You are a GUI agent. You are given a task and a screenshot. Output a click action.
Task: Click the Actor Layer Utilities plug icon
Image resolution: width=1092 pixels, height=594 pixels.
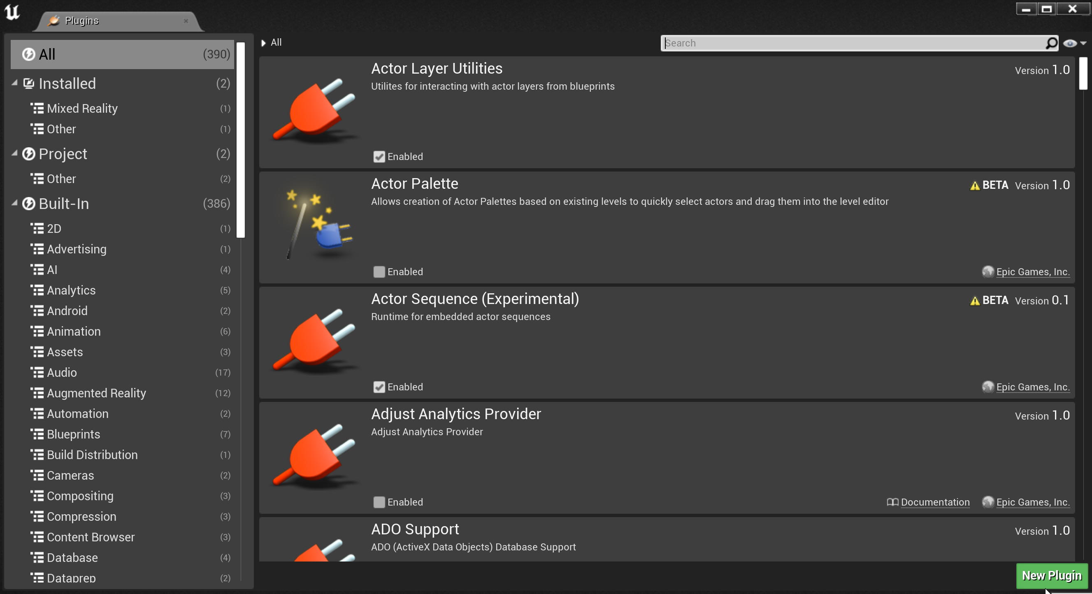[314, 110]
